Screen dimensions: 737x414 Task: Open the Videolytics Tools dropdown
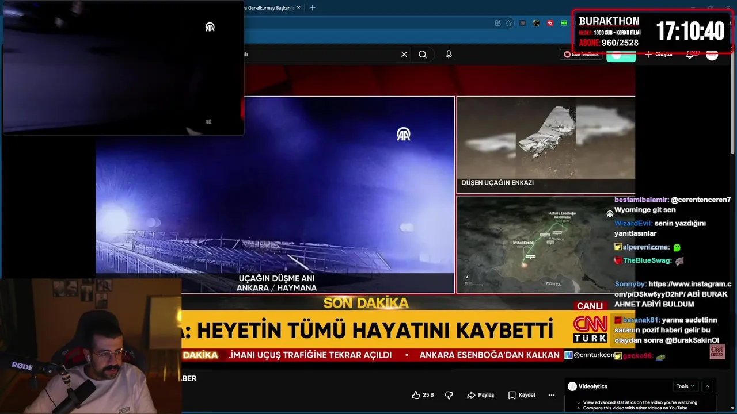pyautogui.click(x=685, y=386)
